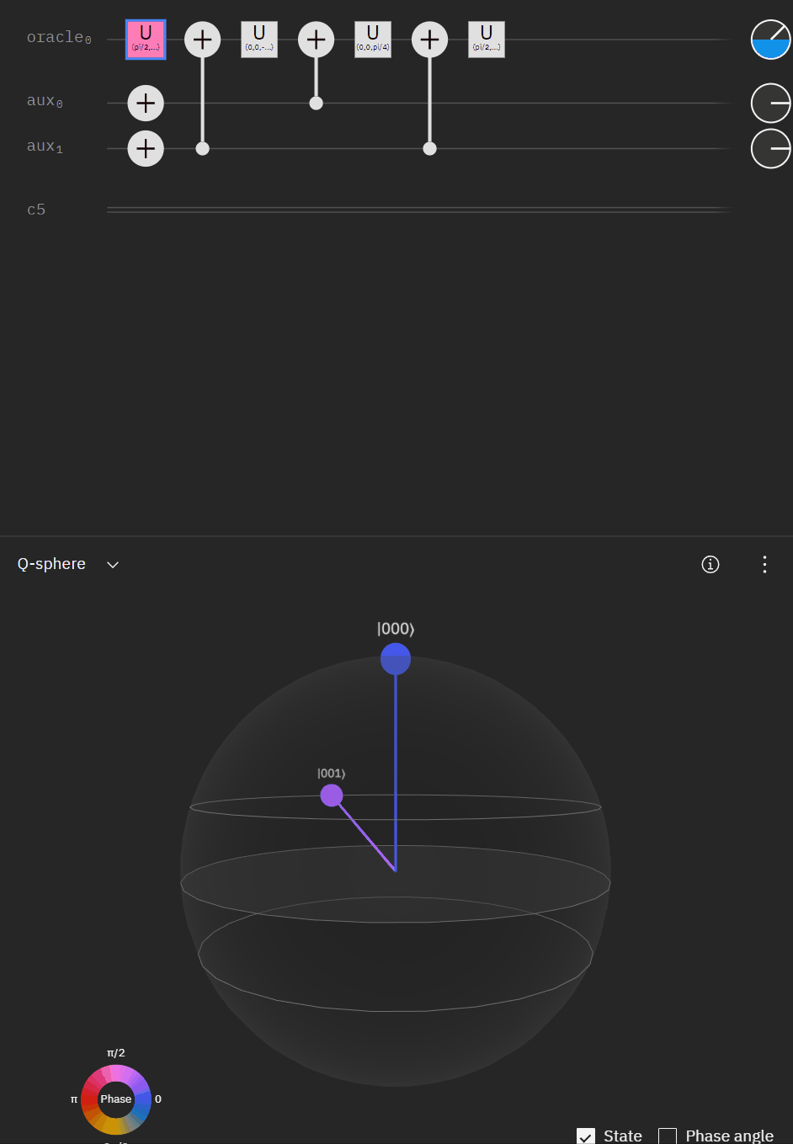793x1144 pixels.
Task: Click the third CNOT target on oracle0
Action: coord(429,40)
